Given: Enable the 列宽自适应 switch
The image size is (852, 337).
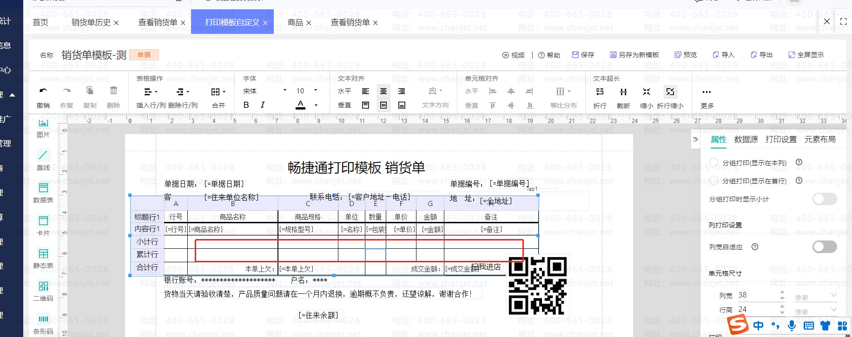Looking at the screenshot, I should pos(824,247).
